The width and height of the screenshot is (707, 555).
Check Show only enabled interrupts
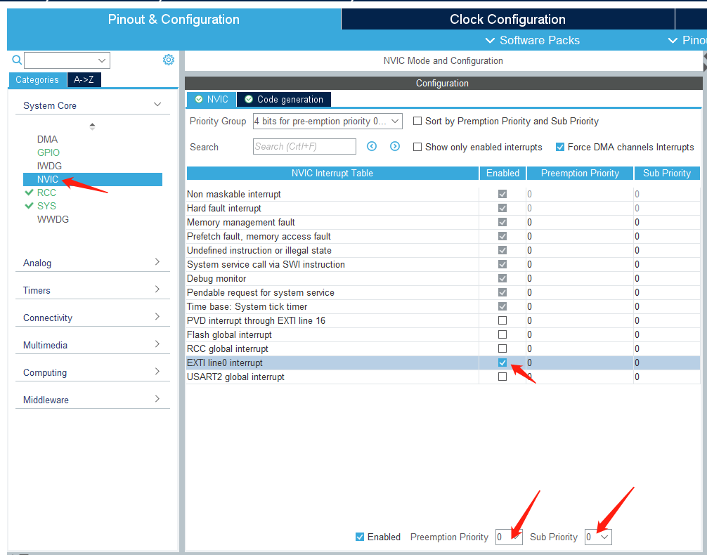click(417, 147)
